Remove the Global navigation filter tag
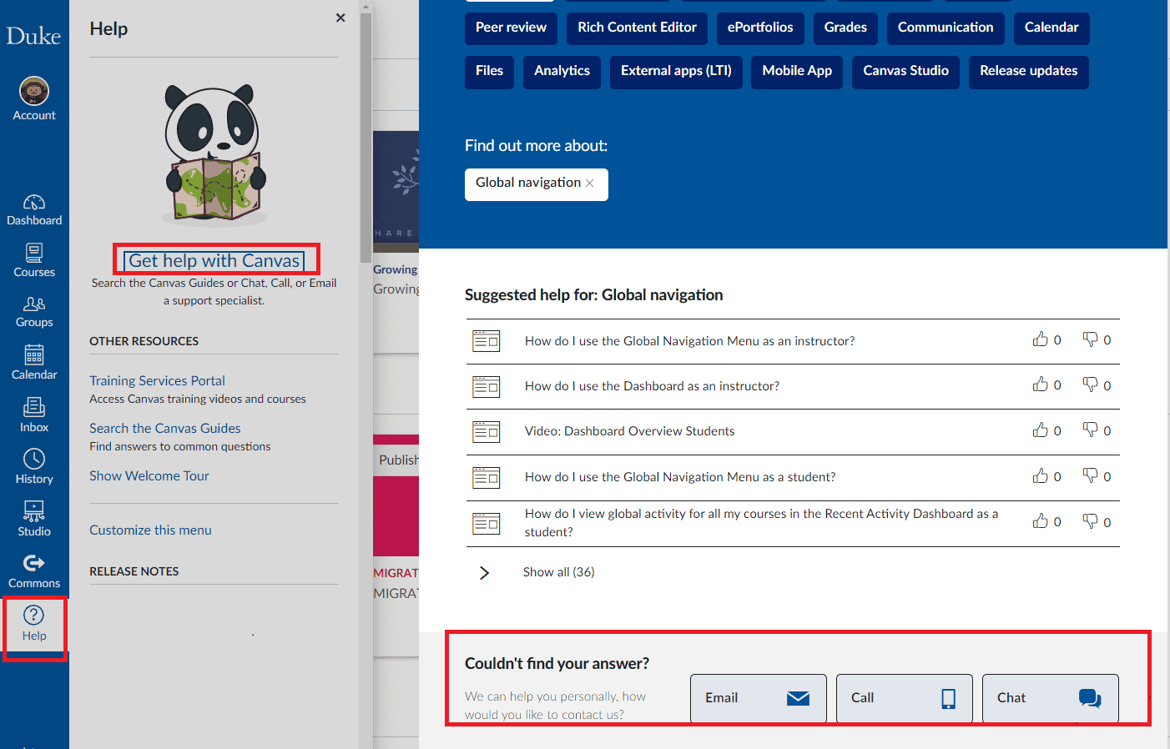 point(590,183)
